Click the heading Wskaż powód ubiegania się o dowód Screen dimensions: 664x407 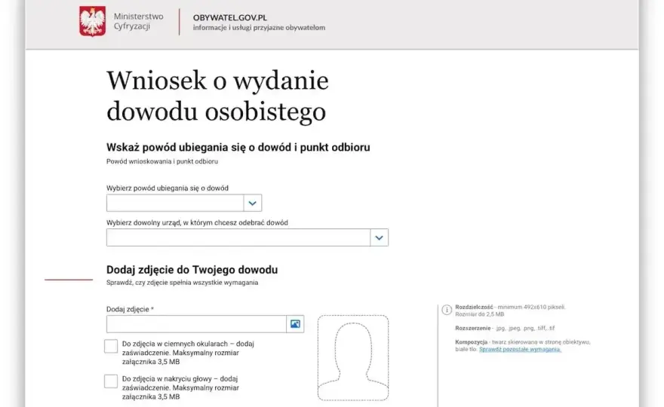[x=238, y=148]
